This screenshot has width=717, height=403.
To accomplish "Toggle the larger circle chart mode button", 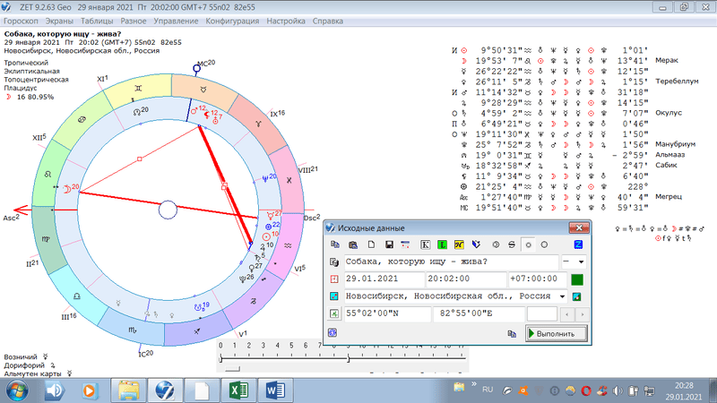I will click(x=544, y=244).
